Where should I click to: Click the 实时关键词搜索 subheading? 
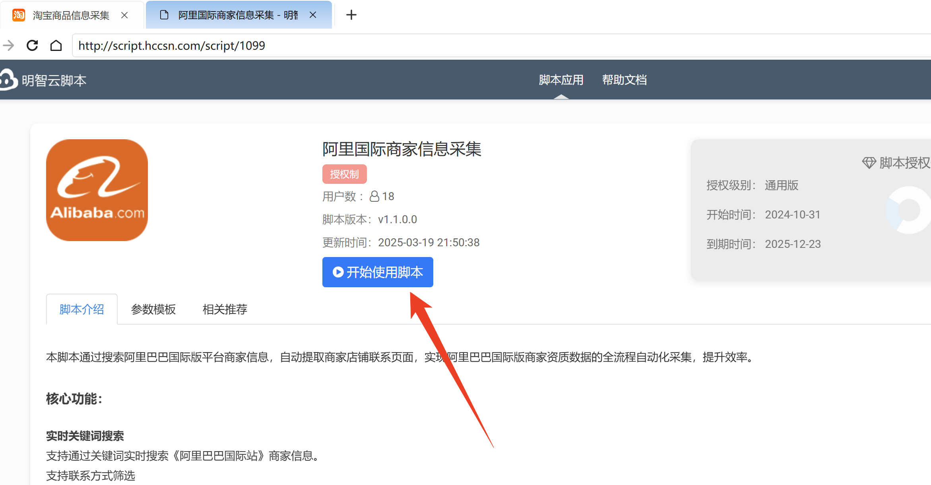[85, 436]
